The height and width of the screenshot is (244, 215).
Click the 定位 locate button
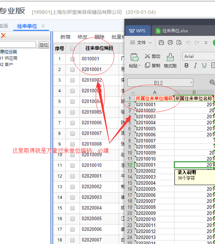pyautogui.click(x=44, y=45)
